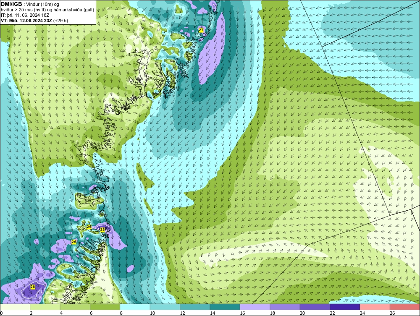Click legend tick value 18
The image size is (420, 316).
273,313
